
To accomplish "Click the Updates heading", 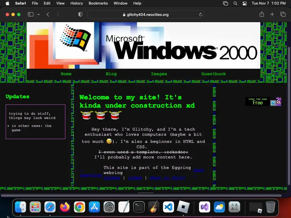I will (x=17, y=97).
